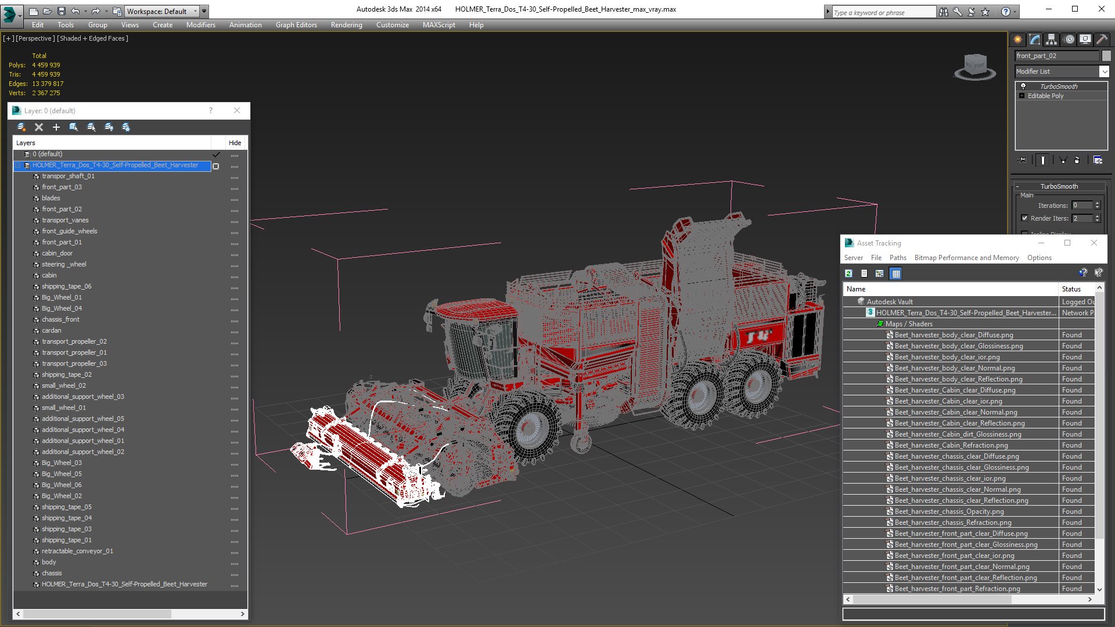Click [Shaded + Edged Faces] viewport label
This screenshot has height=627, width=1115.
point(92,38)
